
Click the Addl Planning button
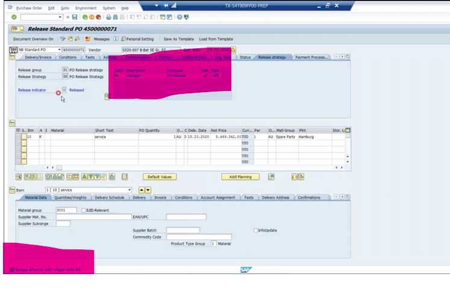(x=240, y=177)
